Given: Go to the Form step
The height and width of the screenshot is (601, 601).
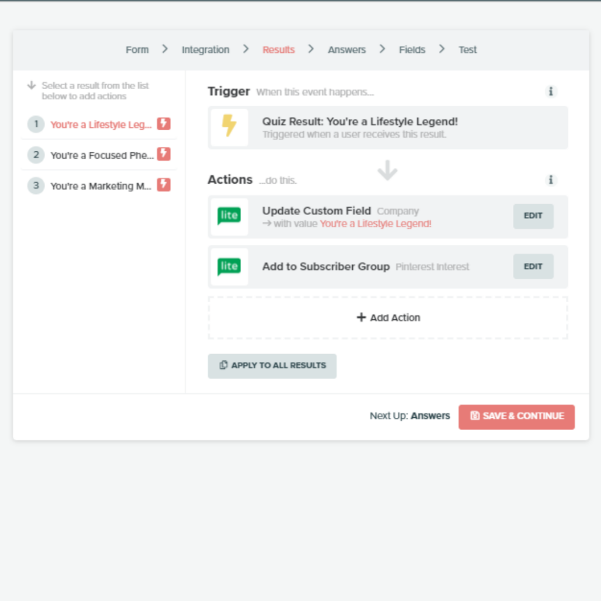Looking at the screenshot, I should tap(137, 50).
